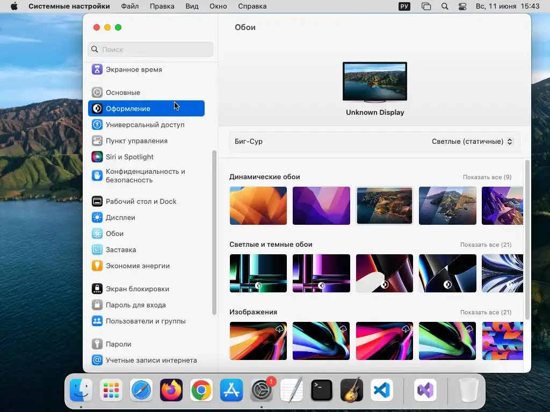
Task: Launch Visual Studio Code from Dock
Action: [x=382, y=390]
